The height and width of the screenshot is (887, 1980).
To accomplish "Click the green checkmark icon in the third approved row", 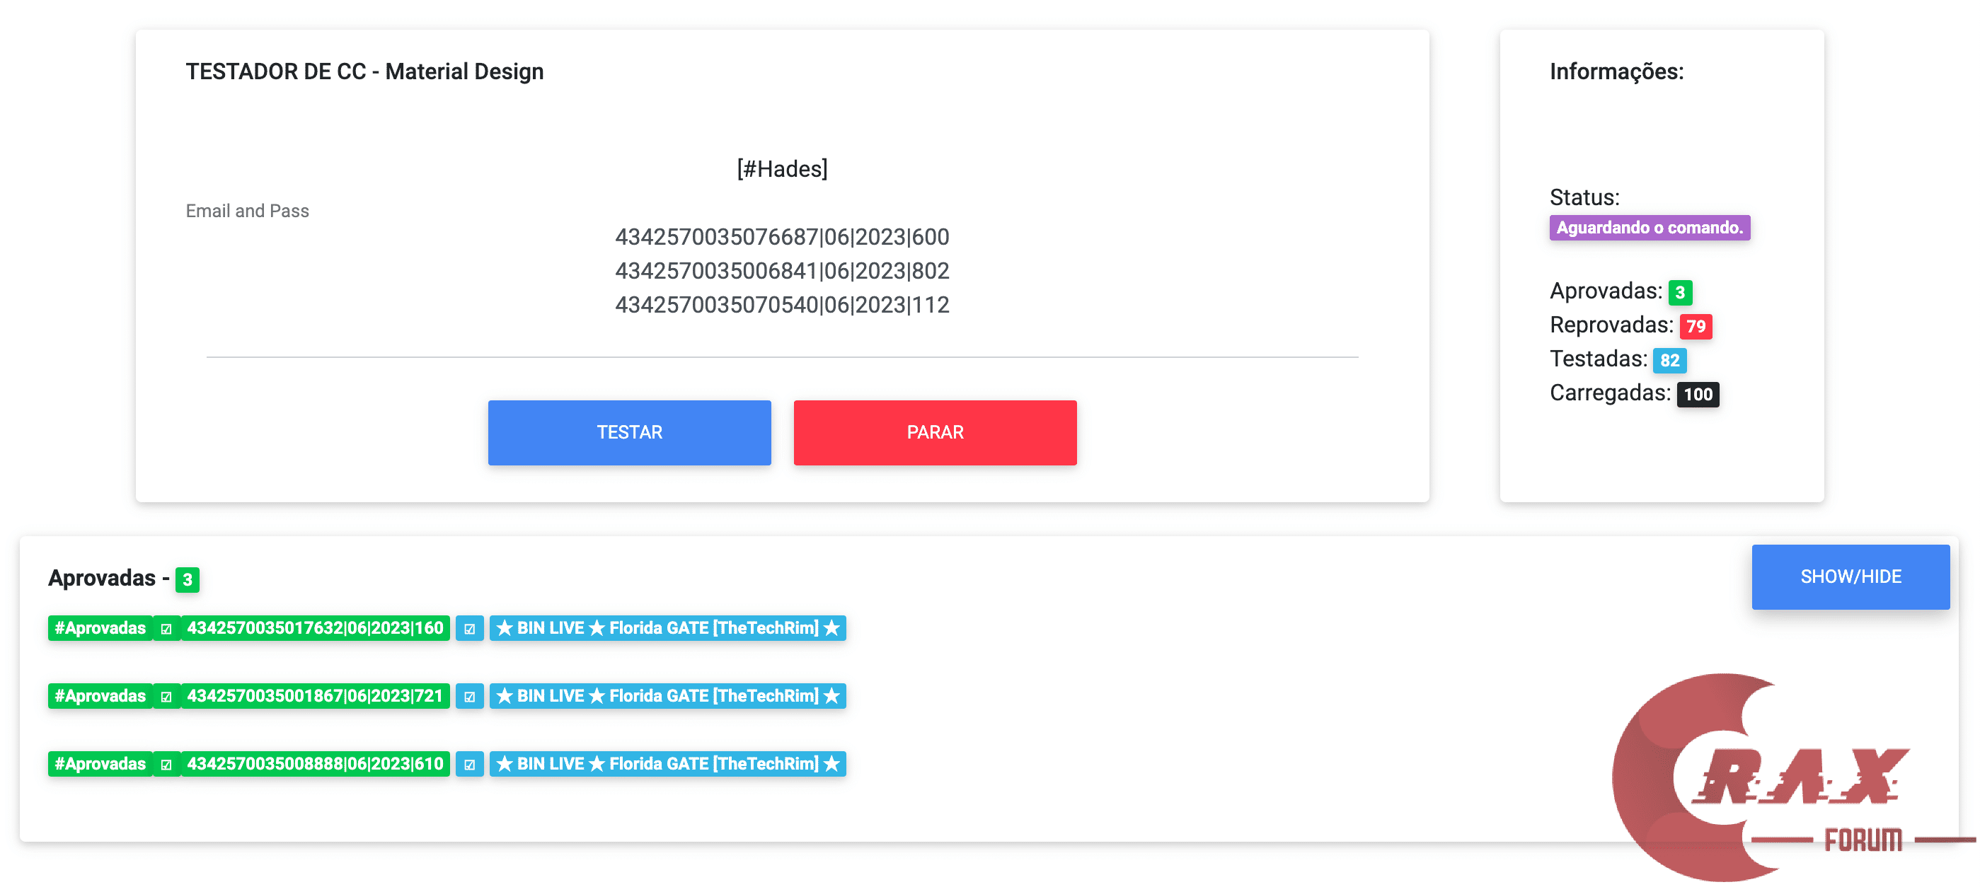I will 166,764.
